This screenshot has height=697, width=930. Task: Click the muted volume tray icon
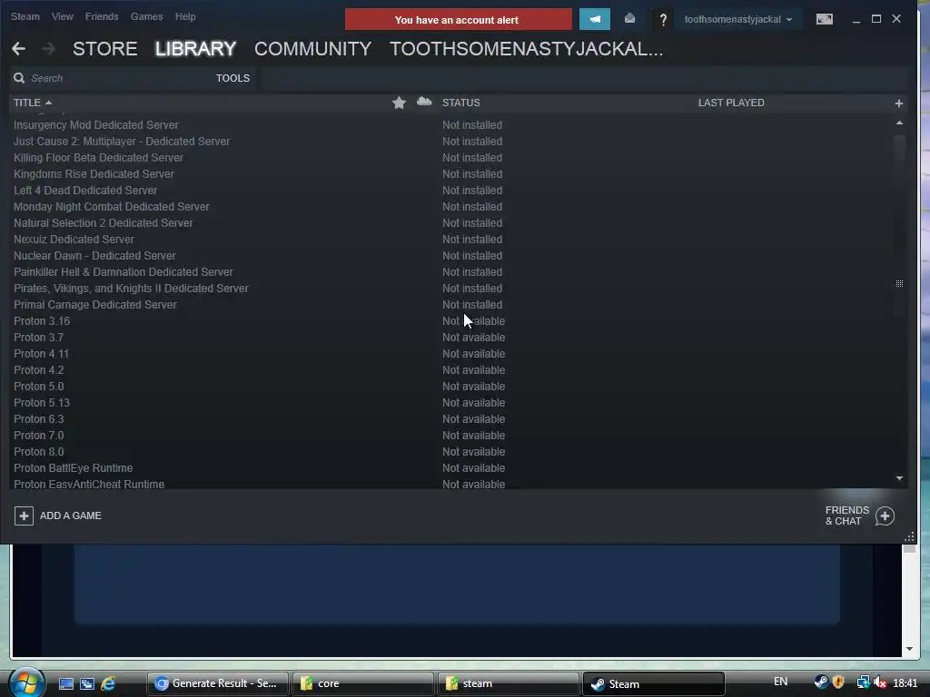click(880, 682)
